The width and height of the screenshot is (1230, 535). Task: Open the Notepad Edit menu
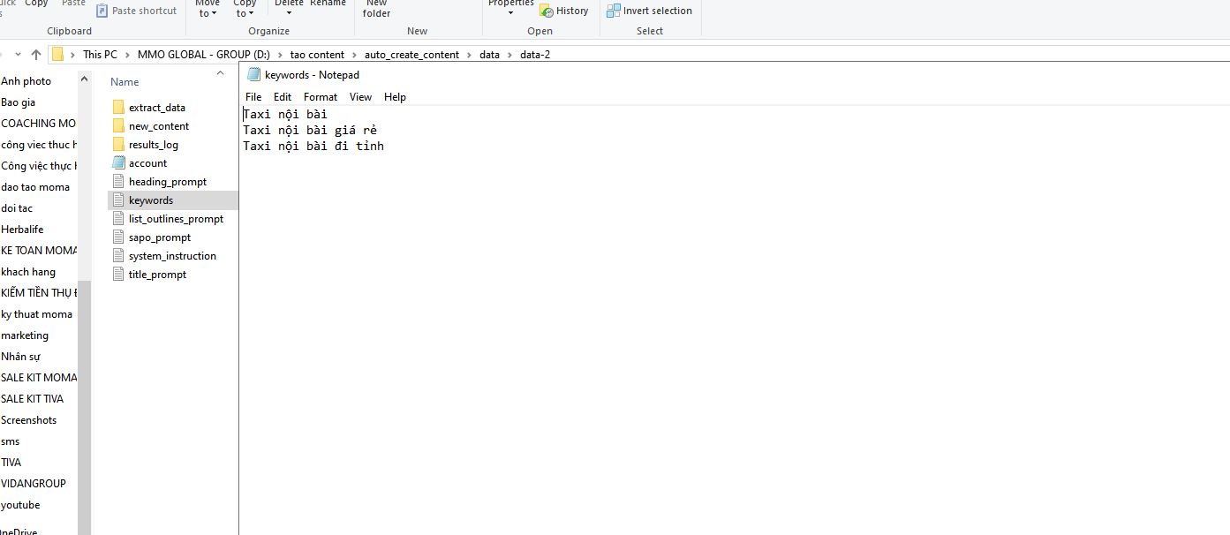(283, 97)
